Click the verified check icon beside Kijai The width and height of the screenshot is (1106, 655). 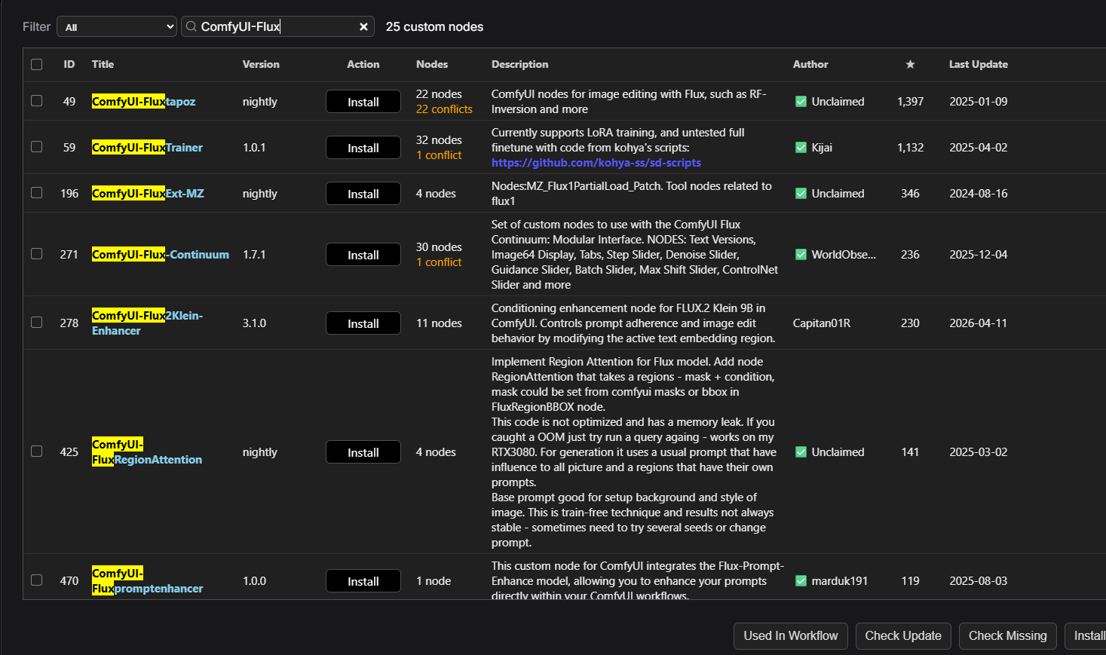[801, 148]
